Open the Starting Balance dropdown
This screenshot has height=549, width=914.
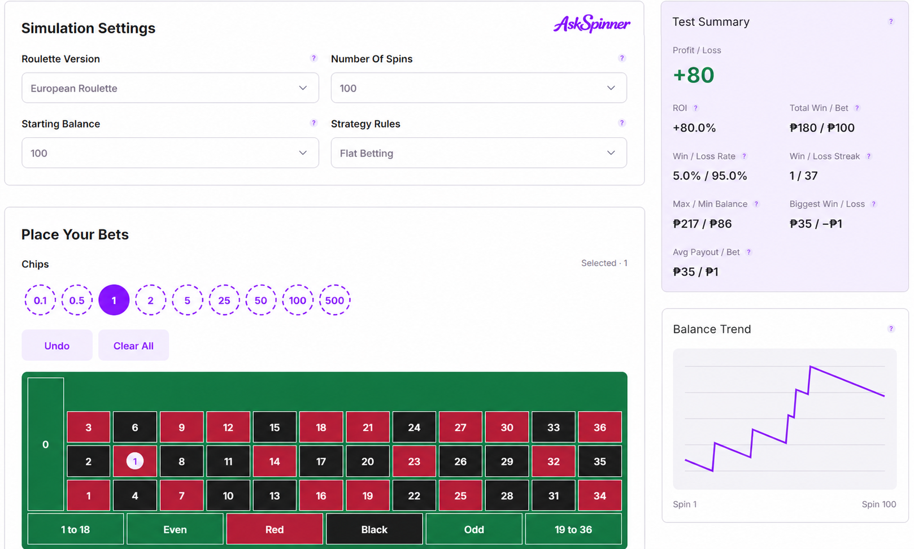[170, 152]
